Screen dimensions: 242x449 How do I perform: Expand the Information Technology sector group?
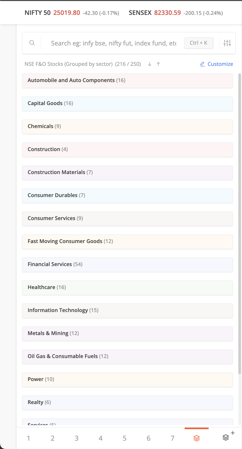coord(127,310)
